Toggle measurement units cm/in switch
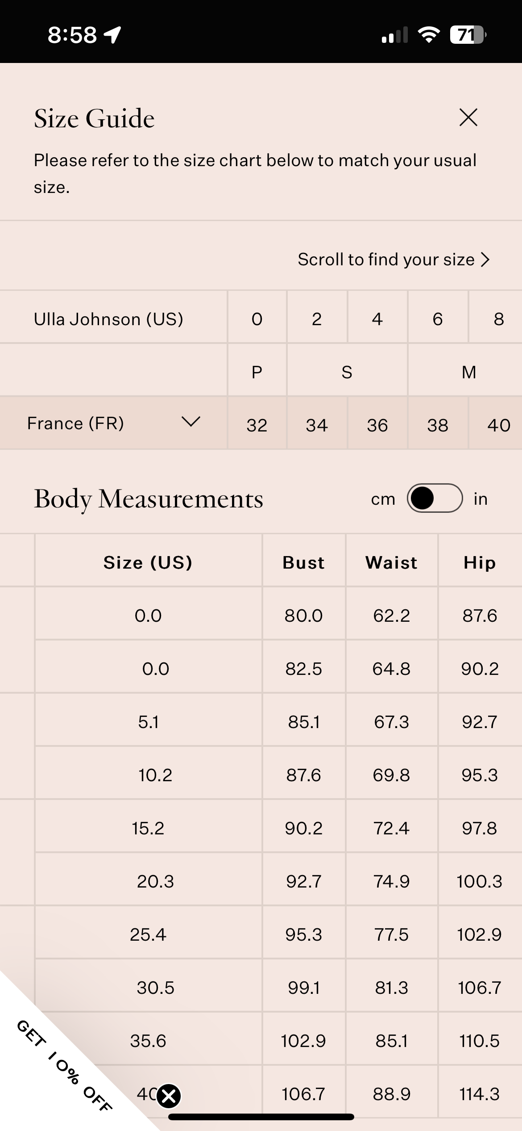Image resolution: width=522 pixels, height=1131 pixels. [x=435, y=498]
